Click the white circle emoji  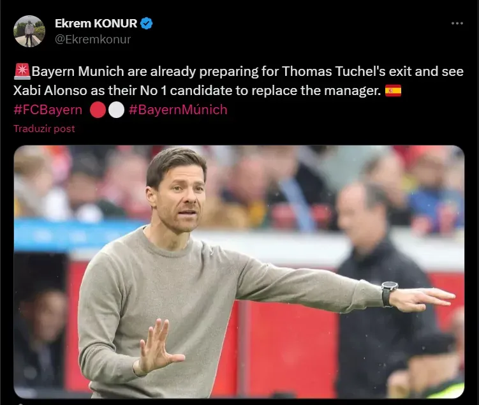pos(116,110)
